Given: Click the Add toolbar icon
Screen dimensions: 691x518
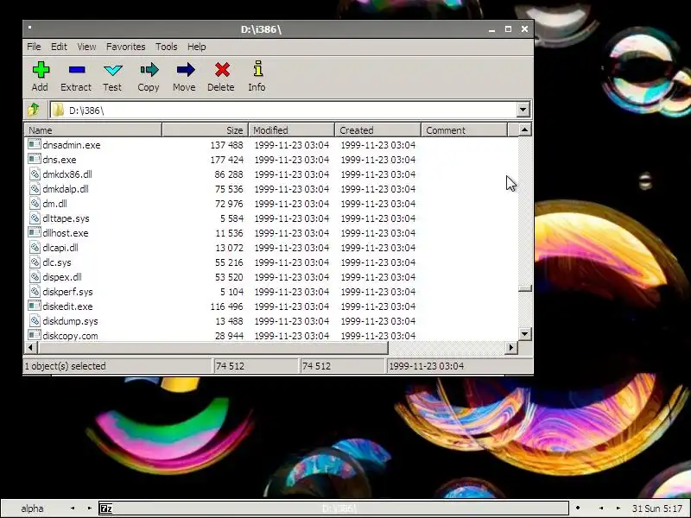Looking at the screenshot, I should tap(40, 70).
